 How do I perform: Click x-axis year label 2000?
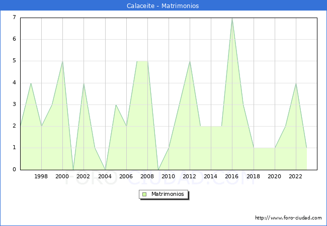[62, 176]
